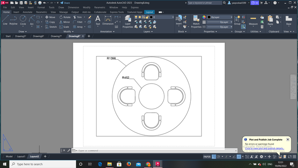Image resolution: width=298 pixels, height=168 pixels.
Task: Click link to view plot and publish details
Action: coord(264,148)
